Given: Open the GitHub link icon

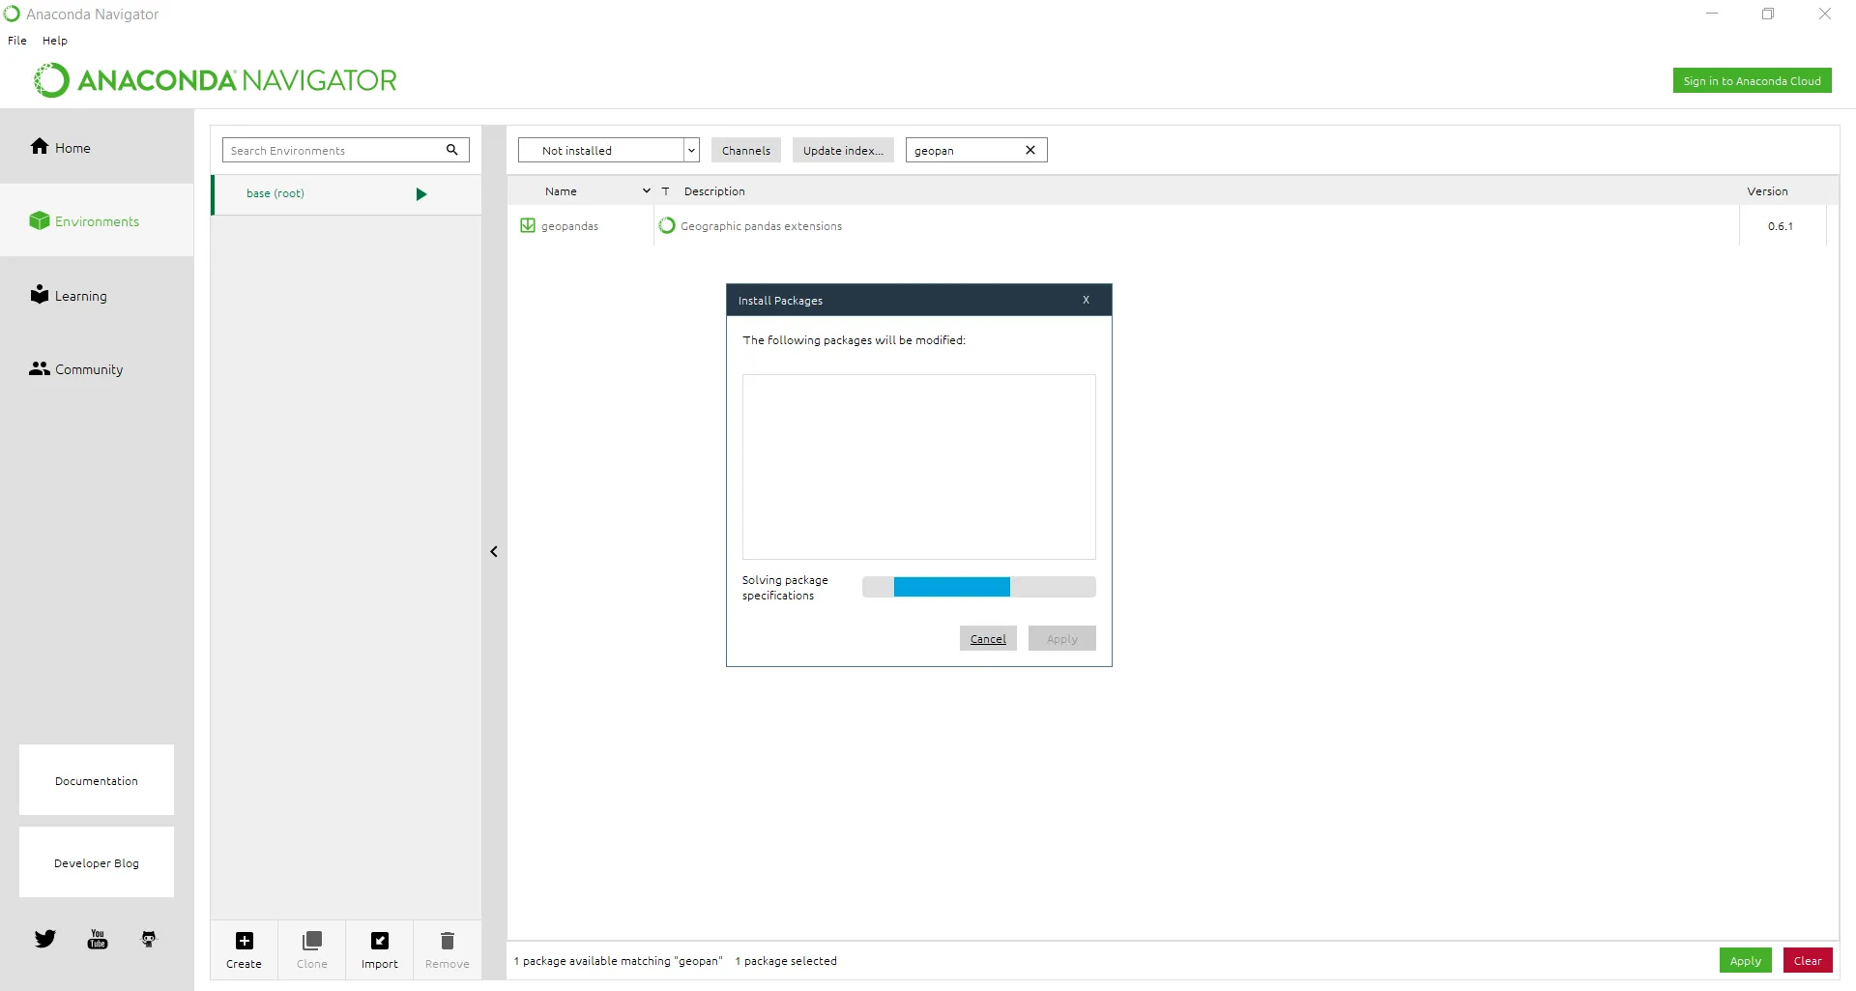Looking at the screenshot, I should point(149,939).
